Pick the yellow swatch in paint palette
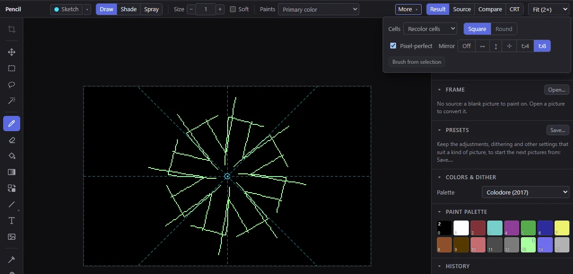The width and height of the screenshot is (573, 274). (562, 228)
